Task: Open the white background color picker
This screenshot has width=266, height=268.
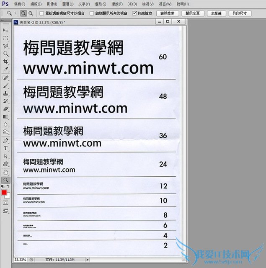Action: pyautogui.click(x=8, y=196)
